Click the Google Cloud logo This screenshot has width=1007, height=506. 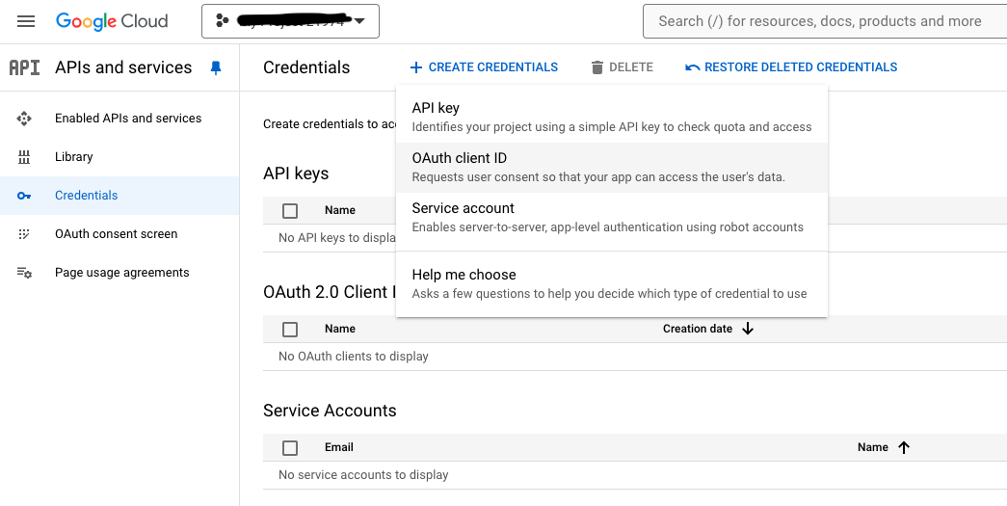click(x=112, y=21)
